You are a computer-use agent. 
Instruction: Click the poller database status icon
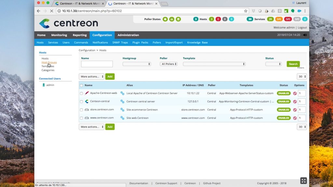[178, 19]
